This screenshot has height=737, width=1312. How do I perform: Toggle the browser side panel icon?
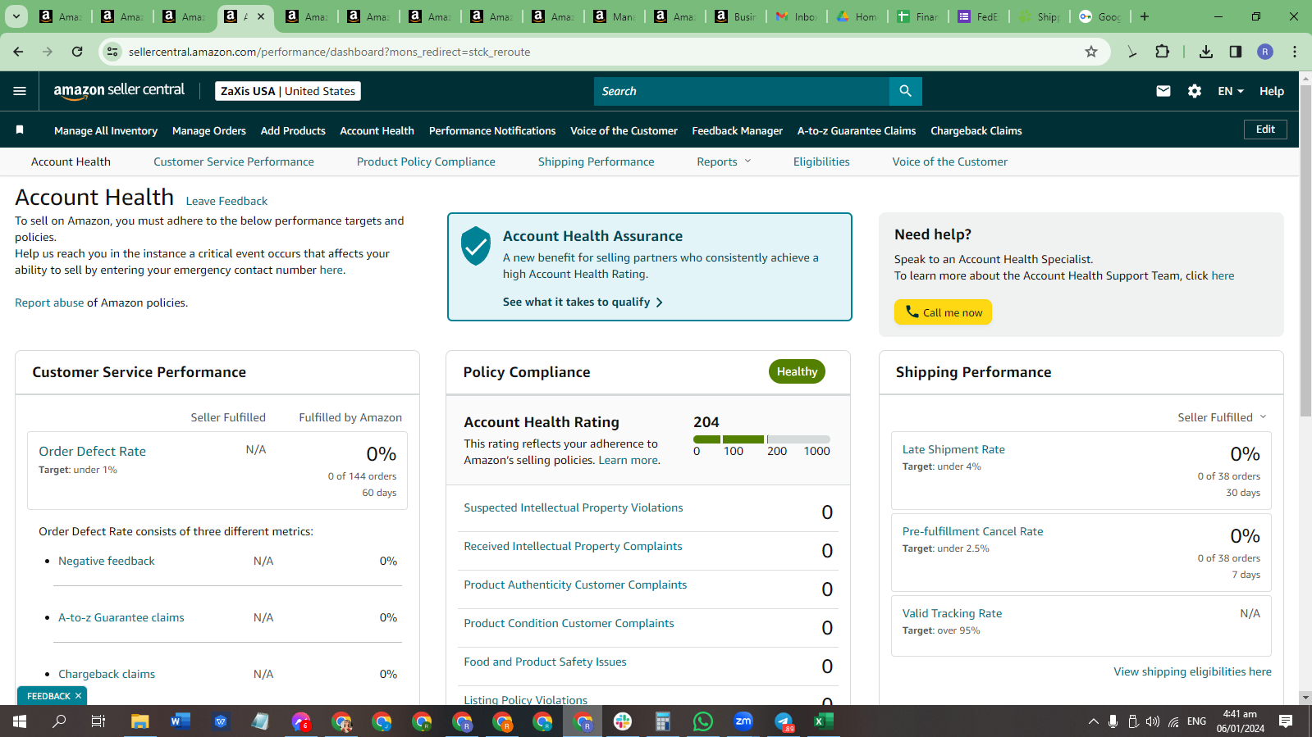1236,52
